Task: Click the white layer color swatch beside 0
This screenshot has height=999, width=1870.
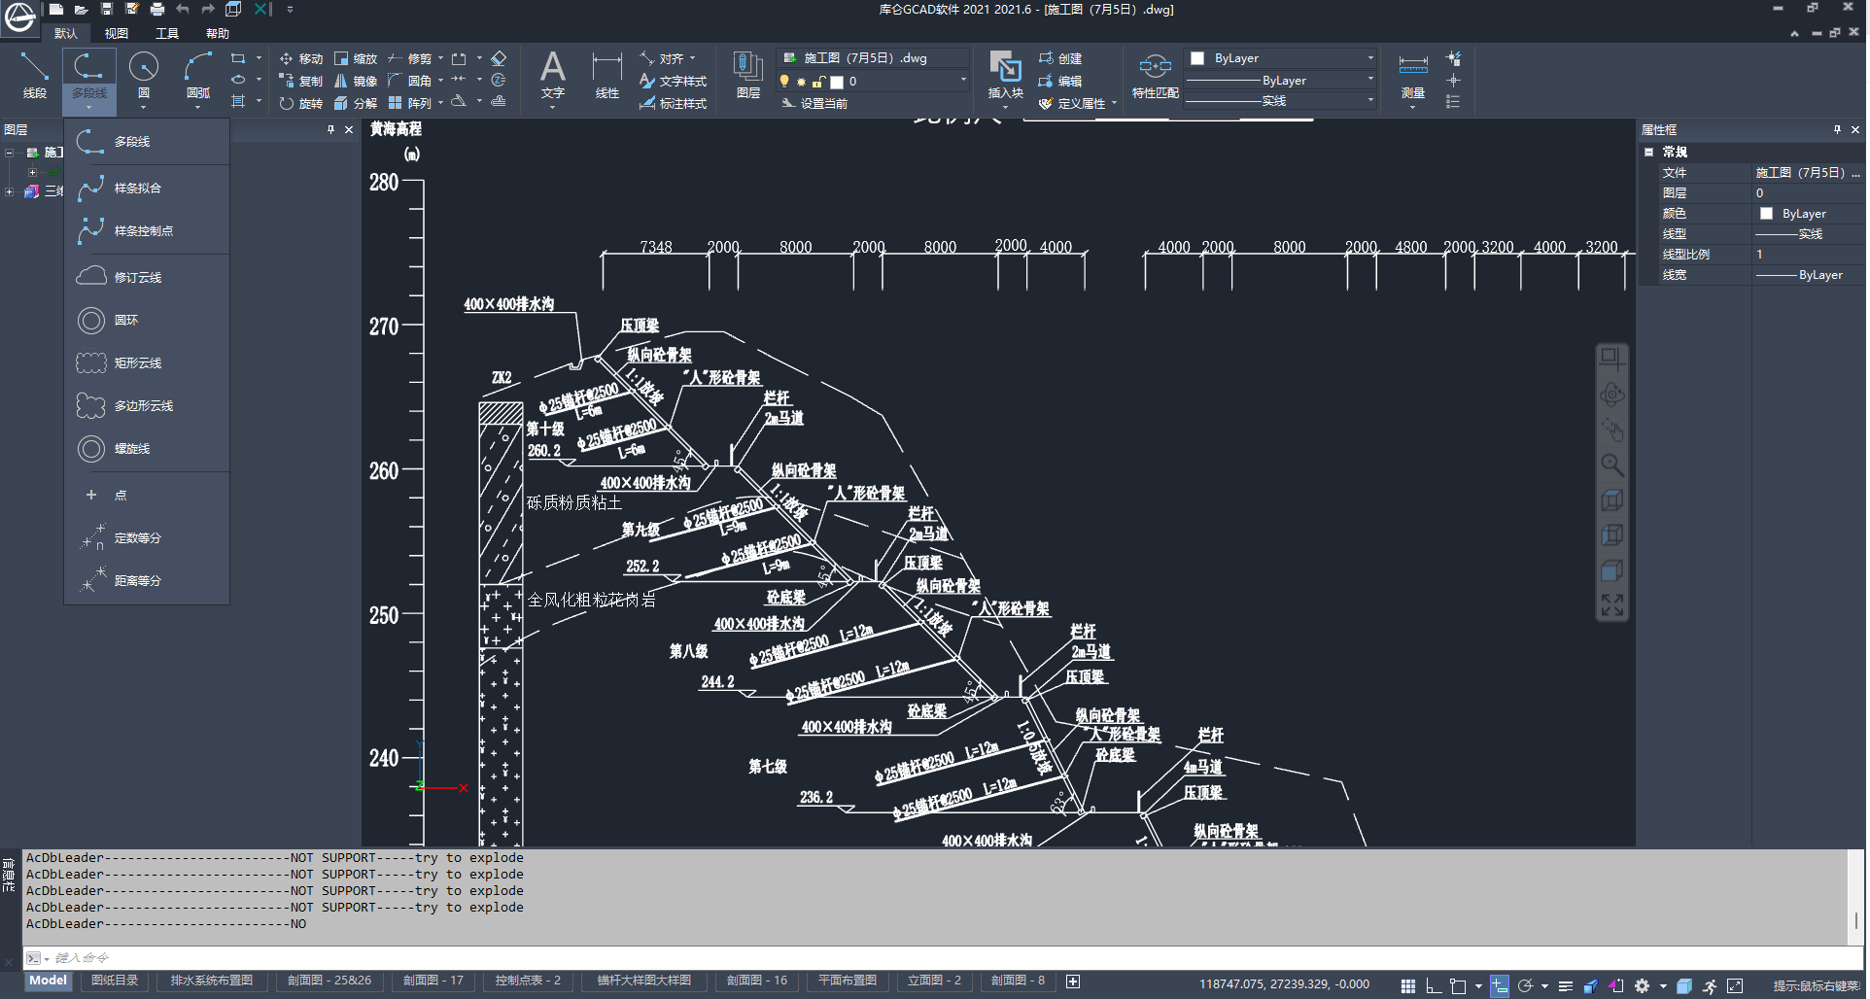Action: click(837, 82)
